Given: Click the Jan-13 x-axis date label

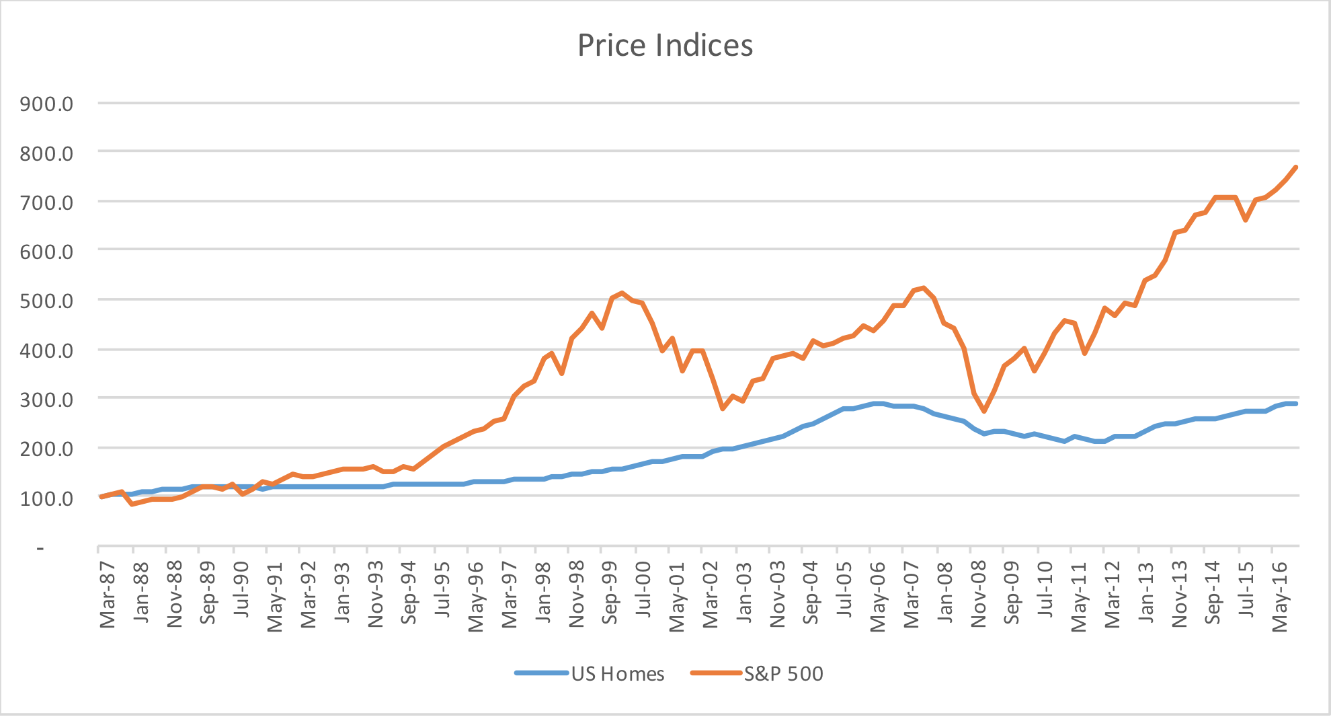Looking at the screenshot, I should click(x=1146, y=592).
